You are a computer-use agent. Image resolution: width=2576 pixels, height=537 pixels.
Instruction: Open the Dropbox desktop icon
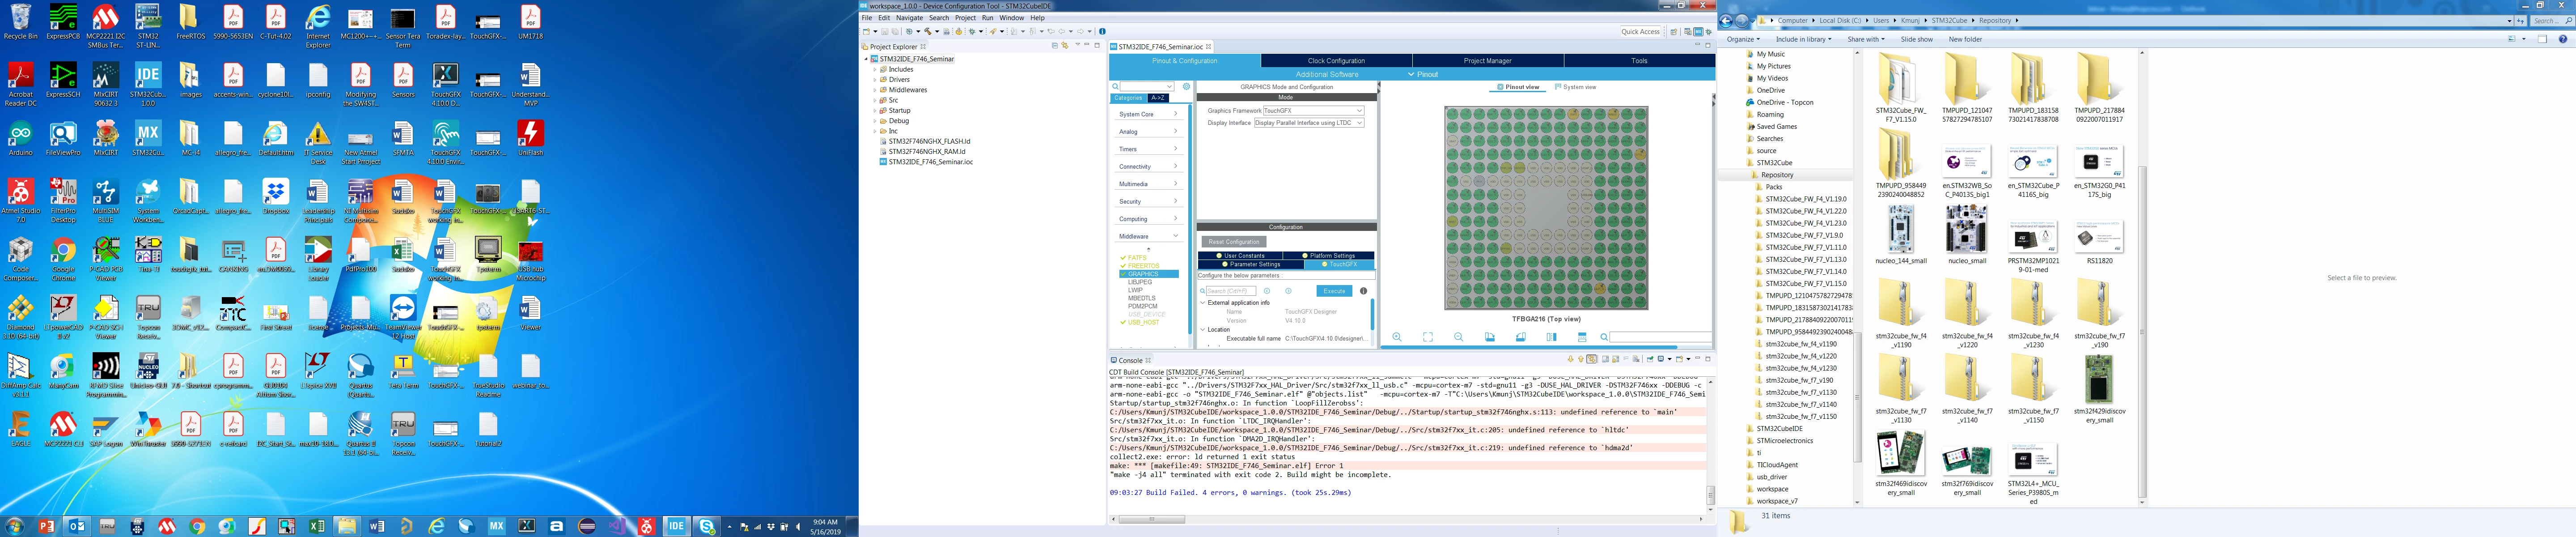coord(275,197)
